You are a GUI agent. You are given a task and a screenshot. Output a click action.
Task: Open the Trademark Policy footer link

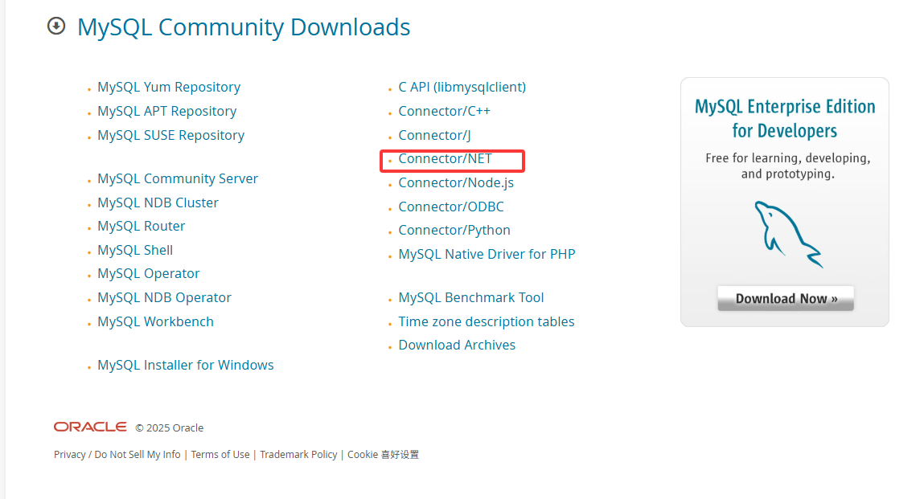click(x=298, y=454)
